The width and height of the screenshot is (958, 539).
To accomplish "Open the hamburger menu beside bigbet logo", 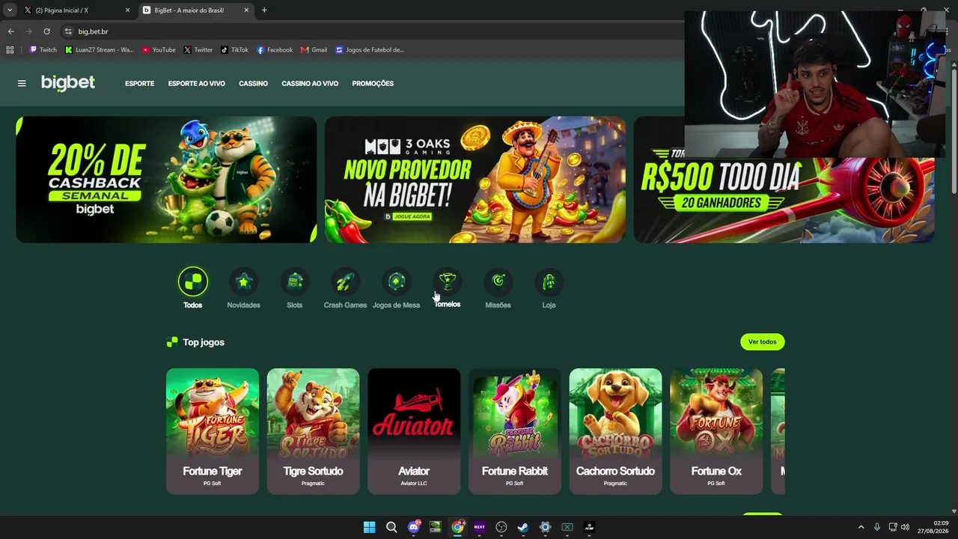I will pos(22,83).
